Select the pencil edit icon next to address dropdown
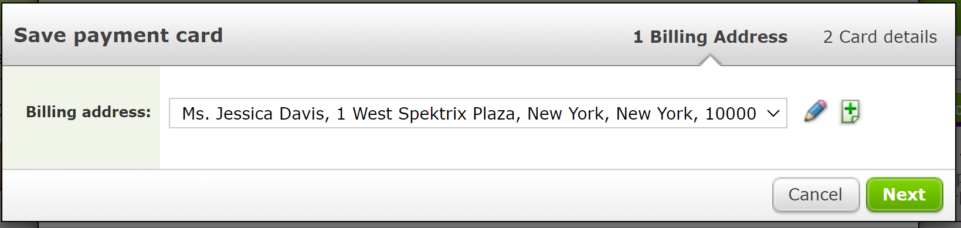The width and height of the screenshot is (961, 228). (x=816, y=111)
